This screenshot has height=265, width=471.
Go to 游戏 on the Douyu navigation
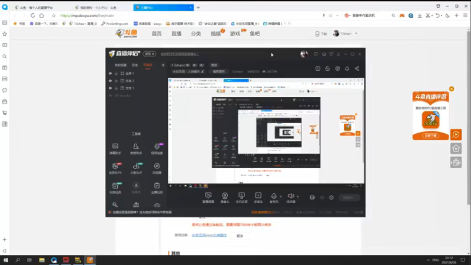pos(235,34)
